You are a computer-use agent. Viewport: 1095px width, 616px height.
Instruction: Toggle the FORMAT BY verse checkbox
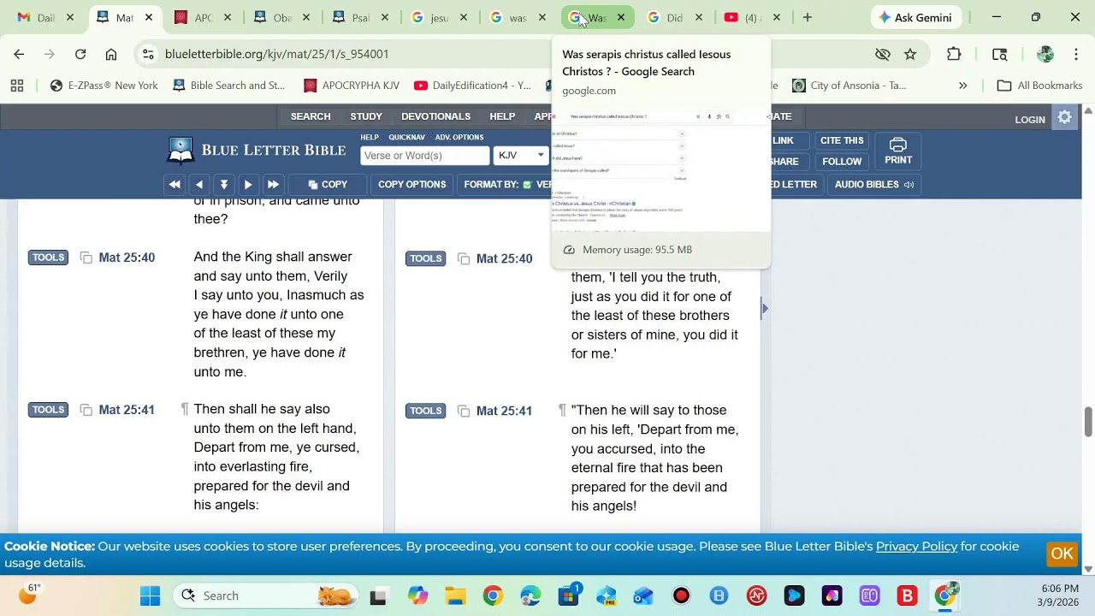[527, 185]
